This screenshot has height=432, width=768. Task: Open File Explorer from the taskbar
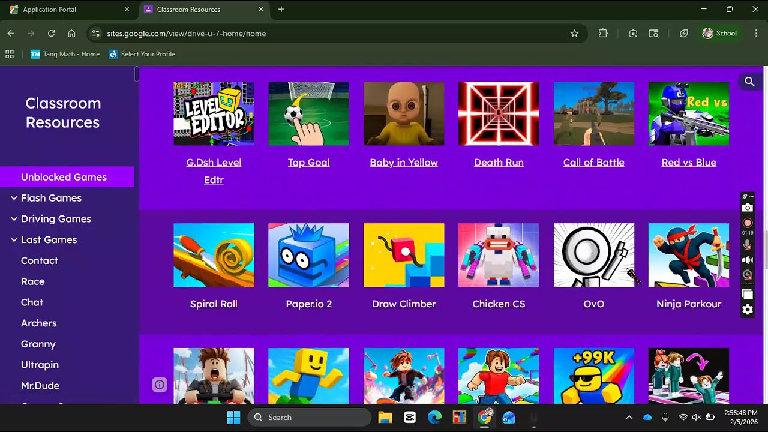coord(385,418)
